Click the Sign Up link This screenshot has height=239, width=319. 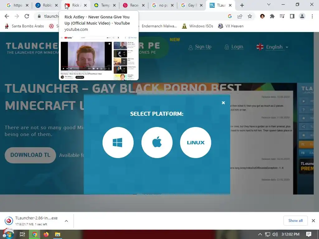pyautogui.click(x=200, y=47)
